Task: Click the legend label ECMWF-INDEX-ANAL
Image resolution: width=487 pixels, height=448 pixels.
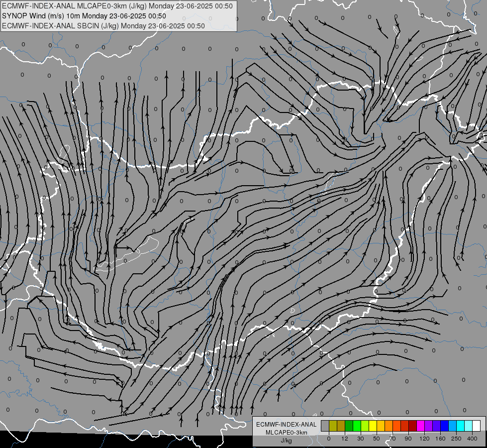Action: (x=287, y=425)
